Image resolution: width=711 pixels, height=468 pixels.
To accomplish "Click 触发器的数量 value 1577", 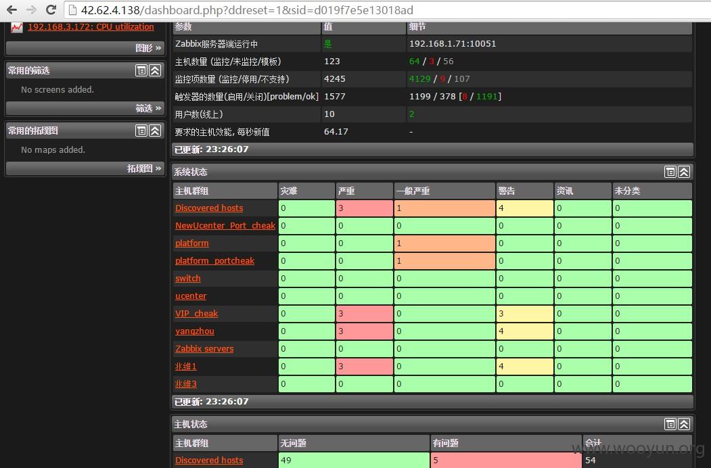I will (x=335, y=97).
